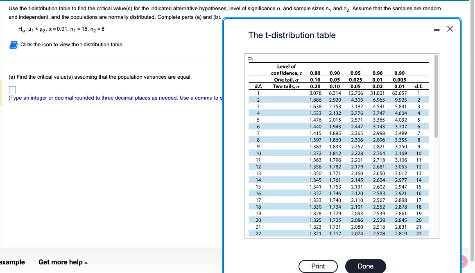Select table value 6.965 in row 2
The width and height of the screenshot is (475, 273).
pyautogui.click(x=379, y=100)
